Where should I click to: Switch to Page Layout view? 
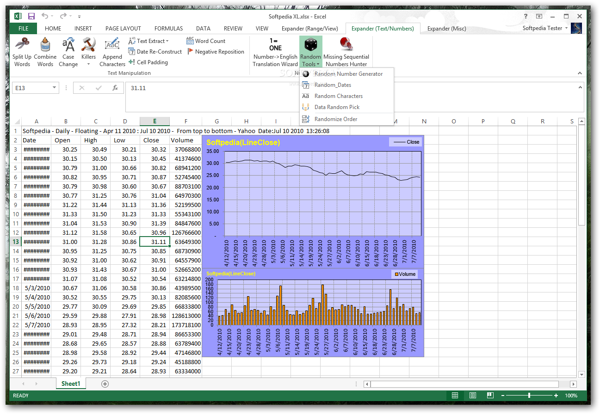tap(473, 396)
